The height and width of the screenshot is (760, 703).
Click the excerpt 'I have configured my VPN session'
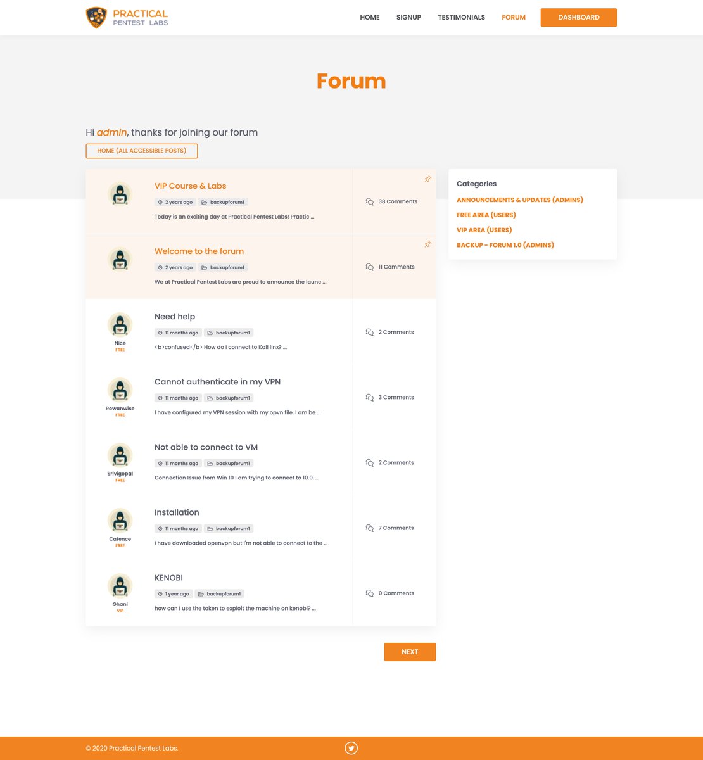tap(237, 412)
